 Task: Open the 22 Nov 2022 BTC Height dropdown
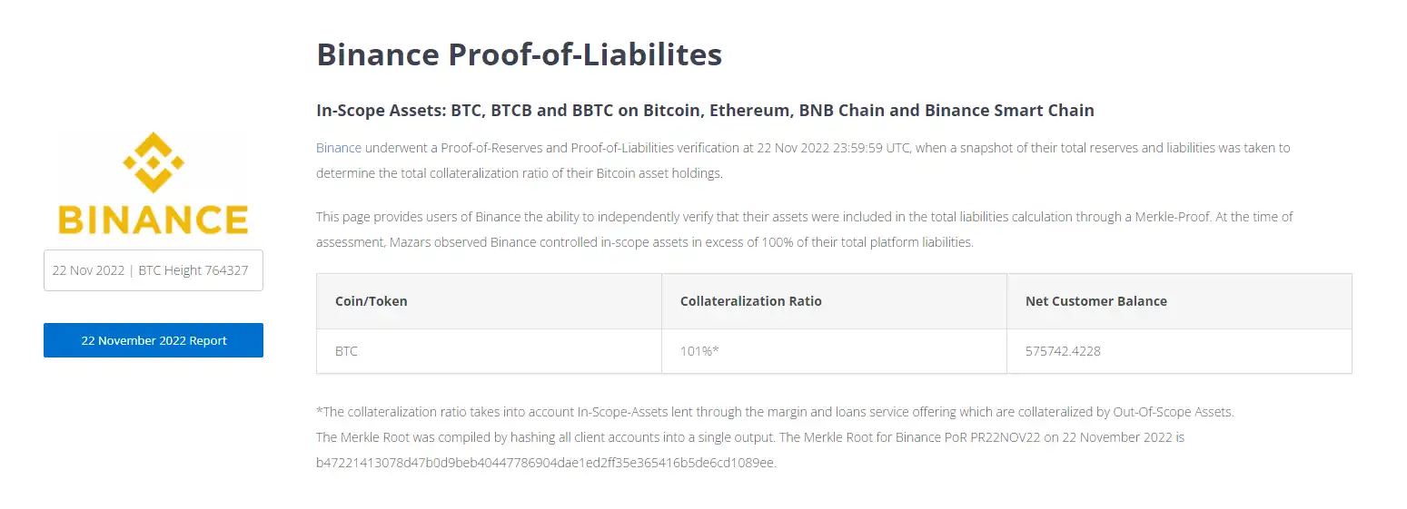154,270
